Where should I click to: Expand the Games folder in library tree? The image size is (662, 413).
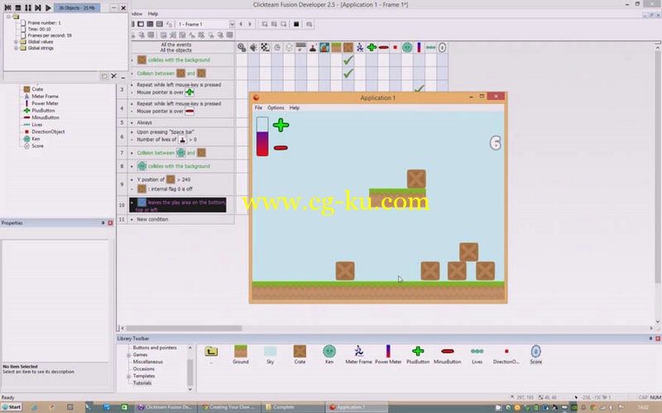pyautogui.click(x=129, y=355)
